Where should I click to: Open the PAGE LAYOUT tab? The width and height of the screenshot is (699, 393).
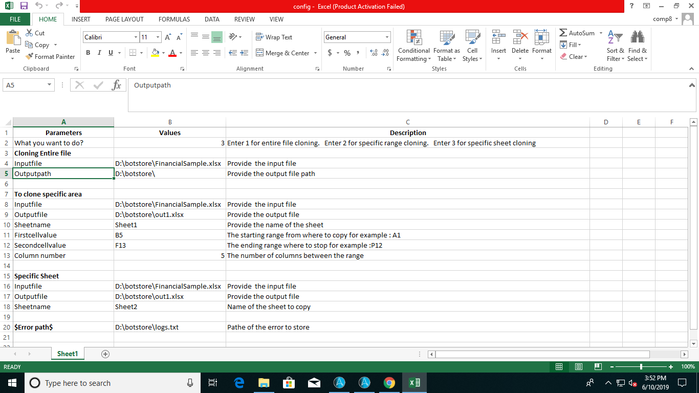[124, 19]
